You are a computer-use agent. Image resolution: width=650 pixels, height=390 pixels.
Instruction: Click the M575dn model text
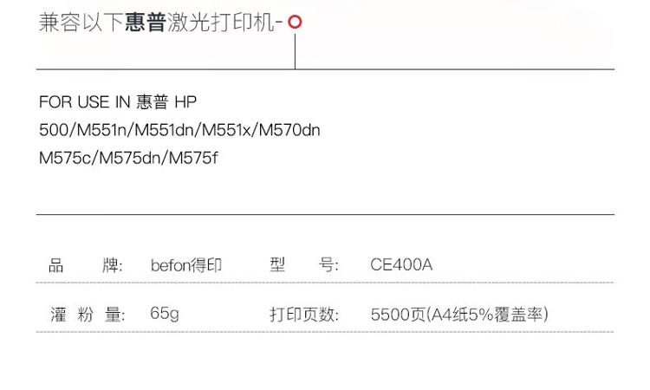[130, 158]
